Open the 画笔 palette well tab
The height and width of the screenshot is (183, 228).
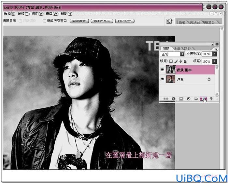pyautogui.click(x=182, y=22)
